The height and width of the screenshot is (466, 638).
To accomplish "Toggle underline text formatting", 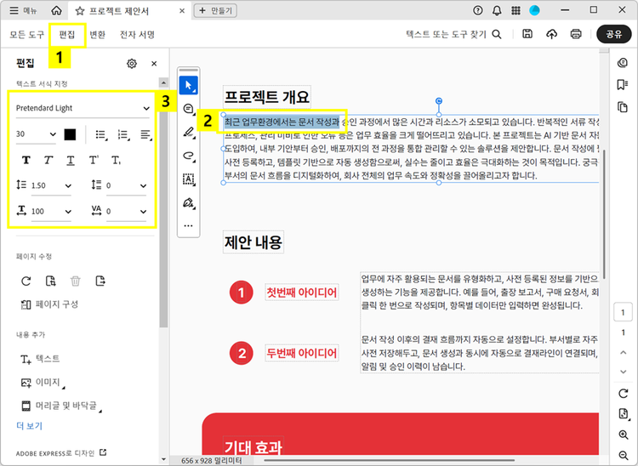I will coord(71,161).
